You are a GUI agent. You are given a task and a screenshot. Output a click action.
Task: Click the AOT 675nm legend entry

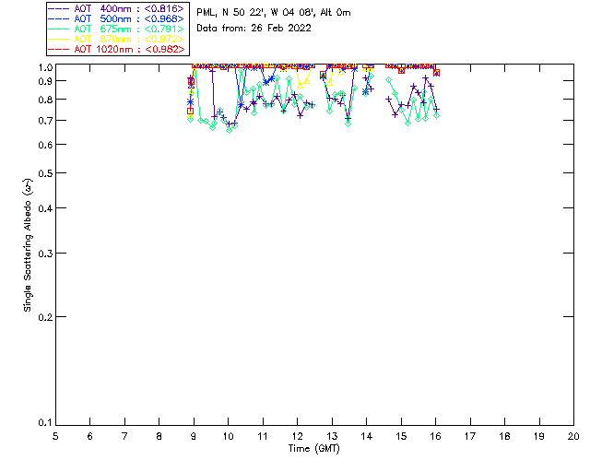[116, 29]
